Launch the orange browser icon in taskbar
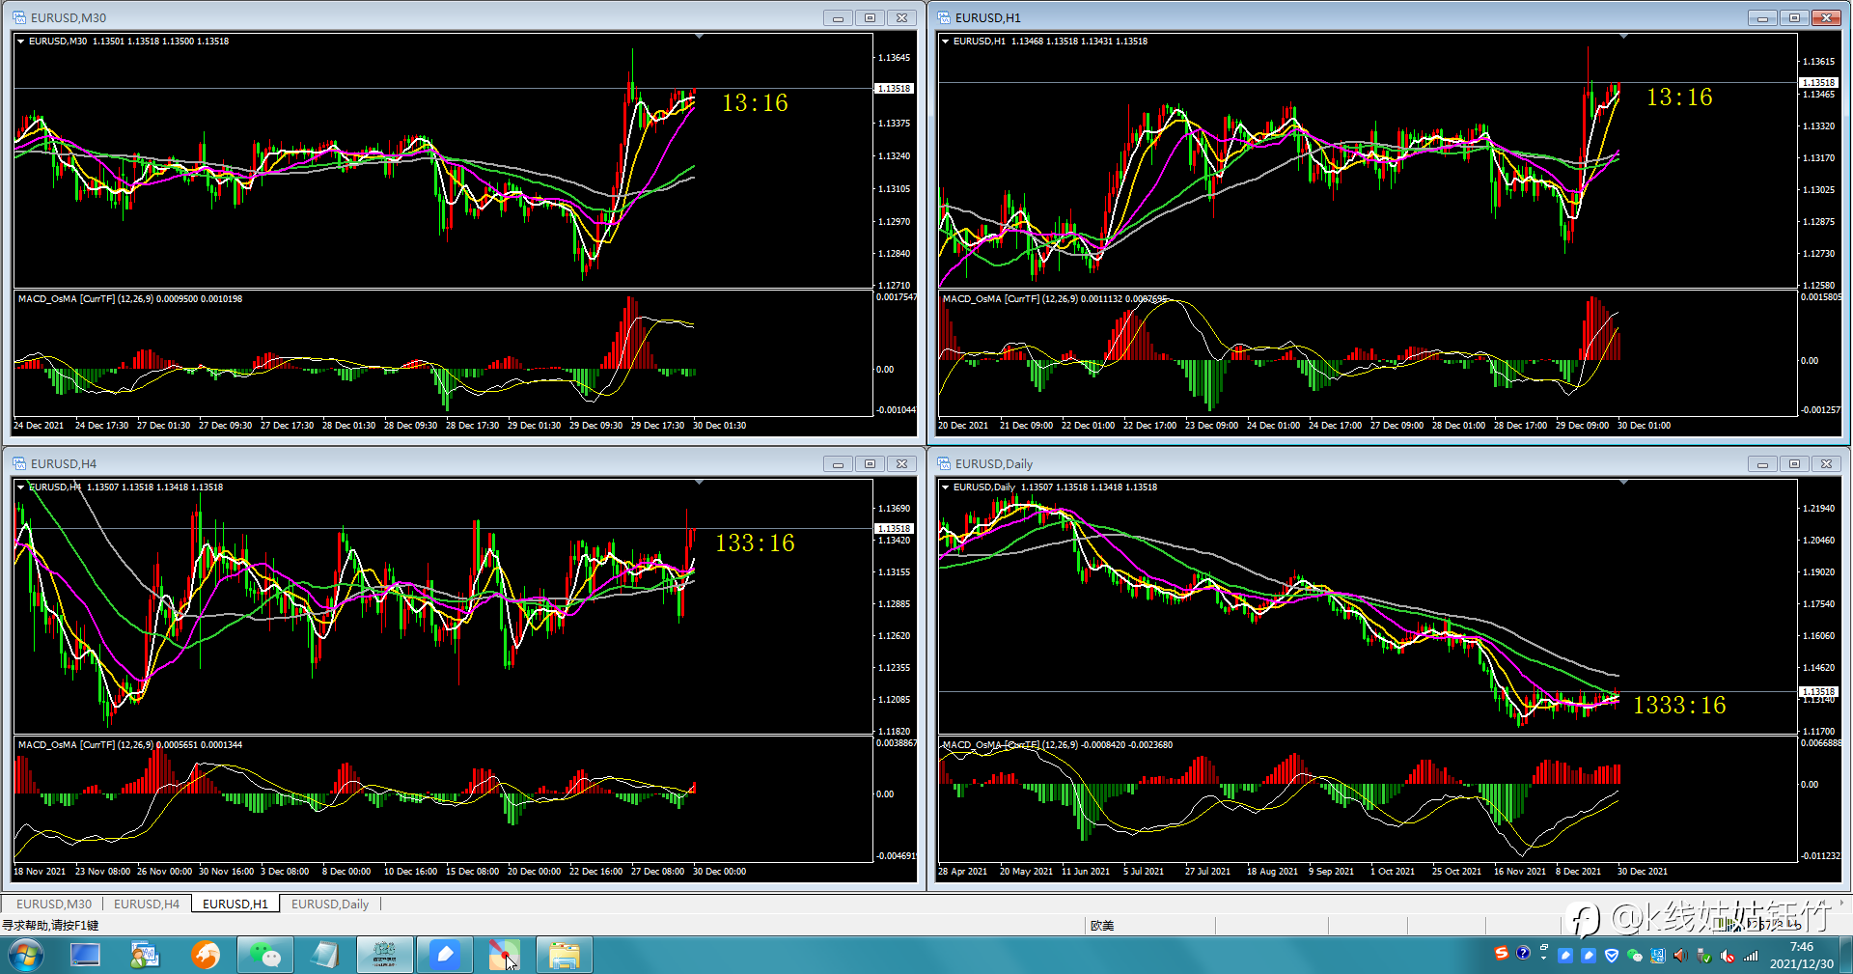 tap(206, 955)
